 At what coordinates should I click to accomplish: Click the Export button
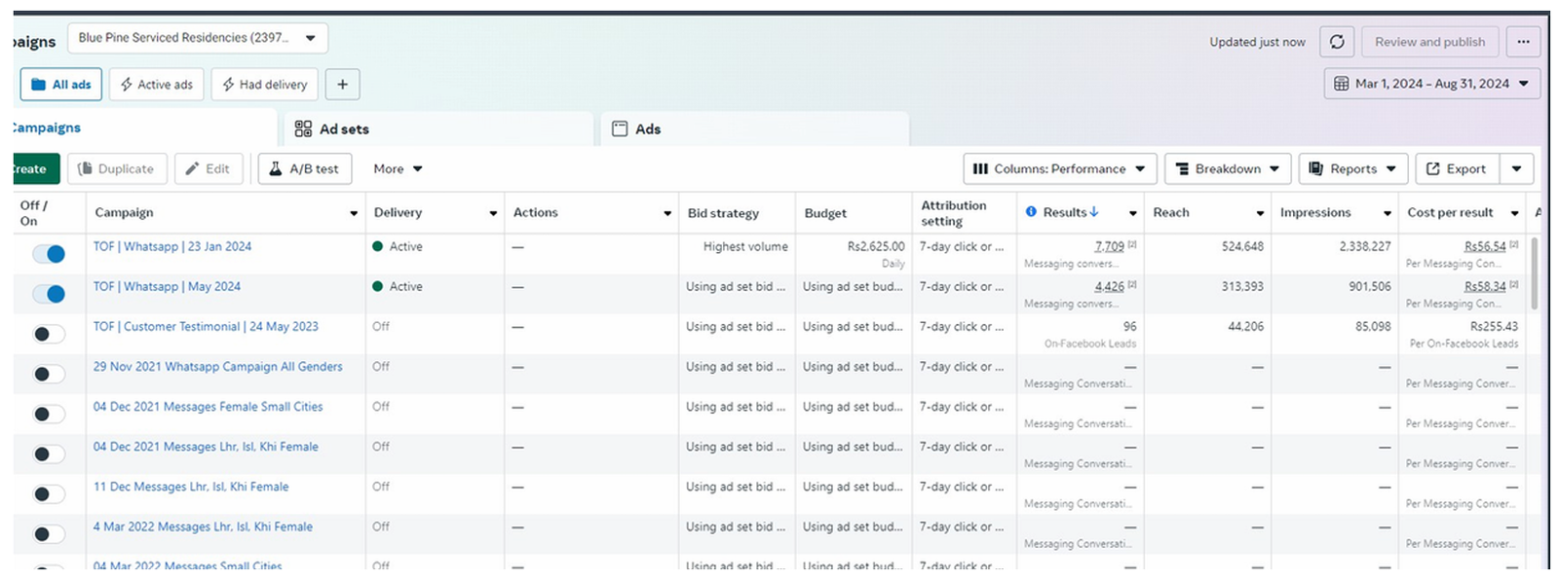tap(1458, 168)
